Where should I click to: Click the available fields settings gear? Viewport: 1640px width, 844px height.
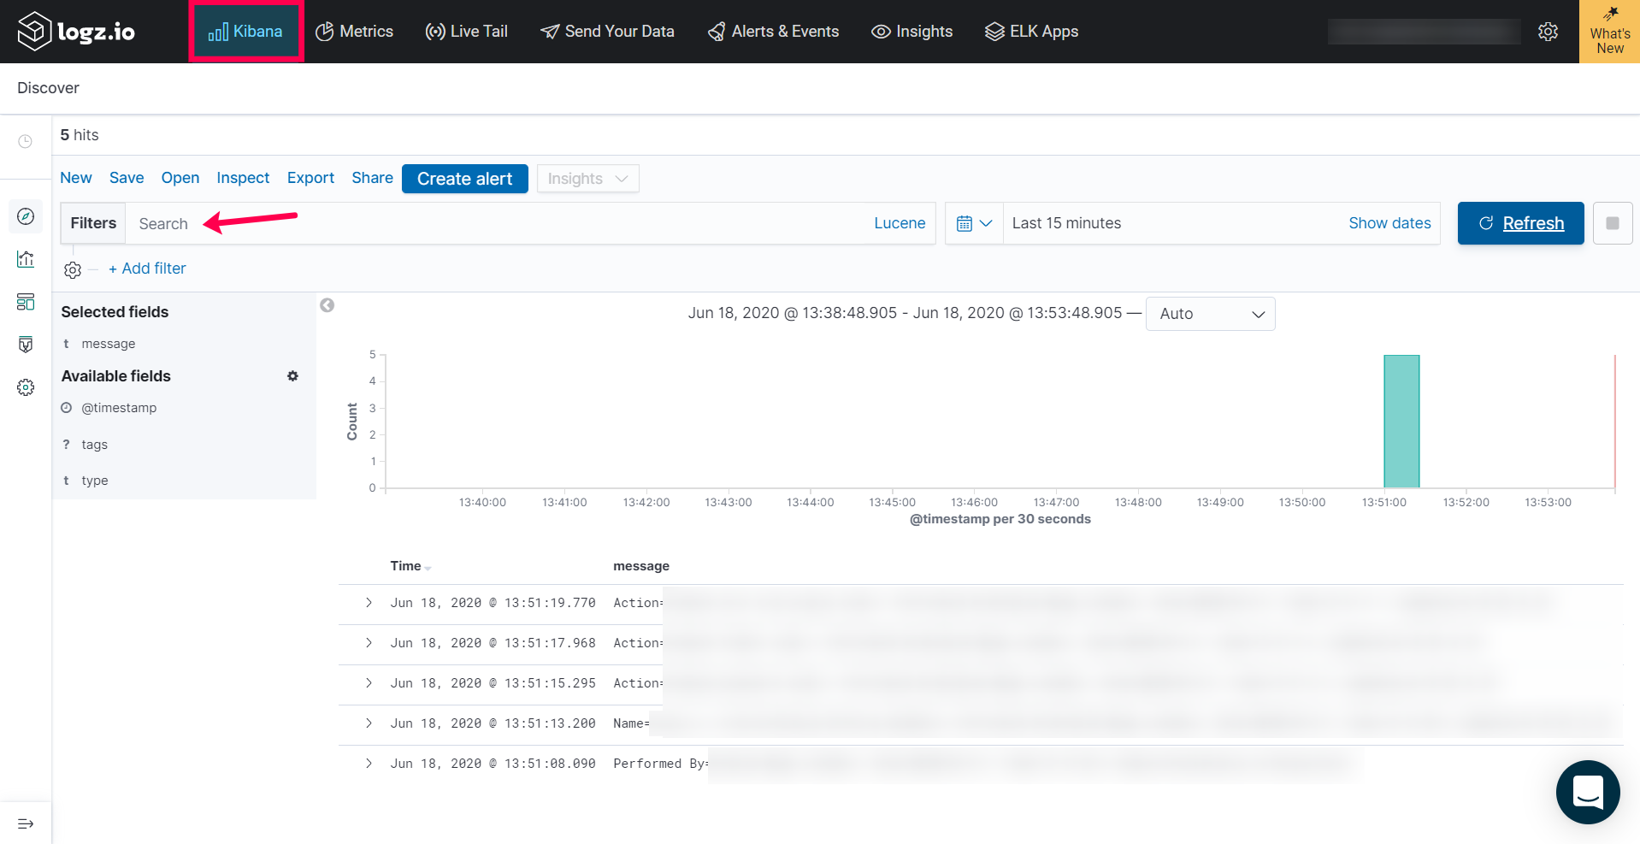pos(292,376)
